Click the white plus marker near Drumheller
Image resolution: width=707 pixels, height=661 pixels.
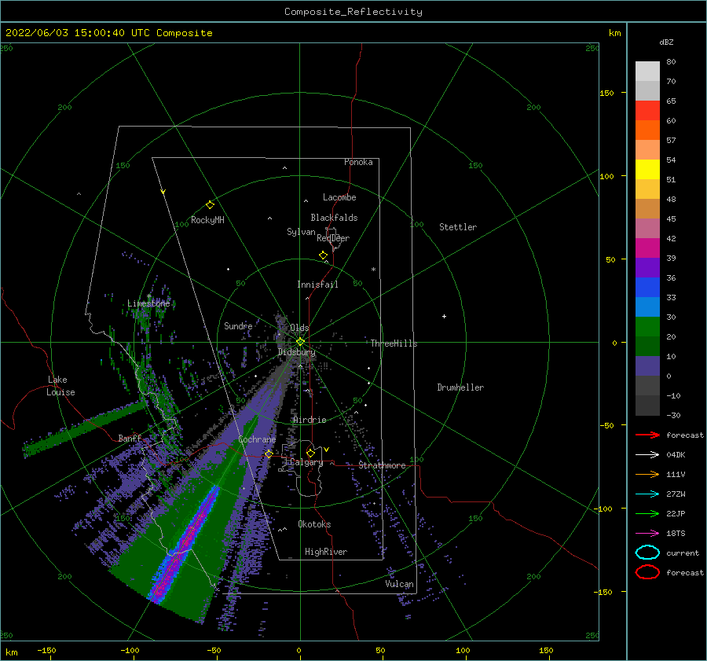(x=444, y=316)
